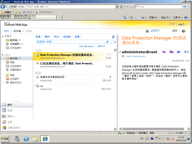This screenshot has height=144, width=192.
Task: Open the address bar URL dropdown arrow
Action: point(117,7)
